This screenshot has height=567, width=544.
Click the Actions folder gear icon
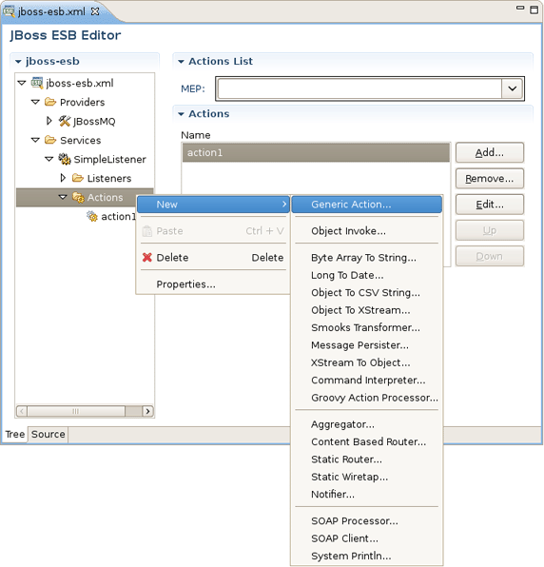click(x=78, y=198)
